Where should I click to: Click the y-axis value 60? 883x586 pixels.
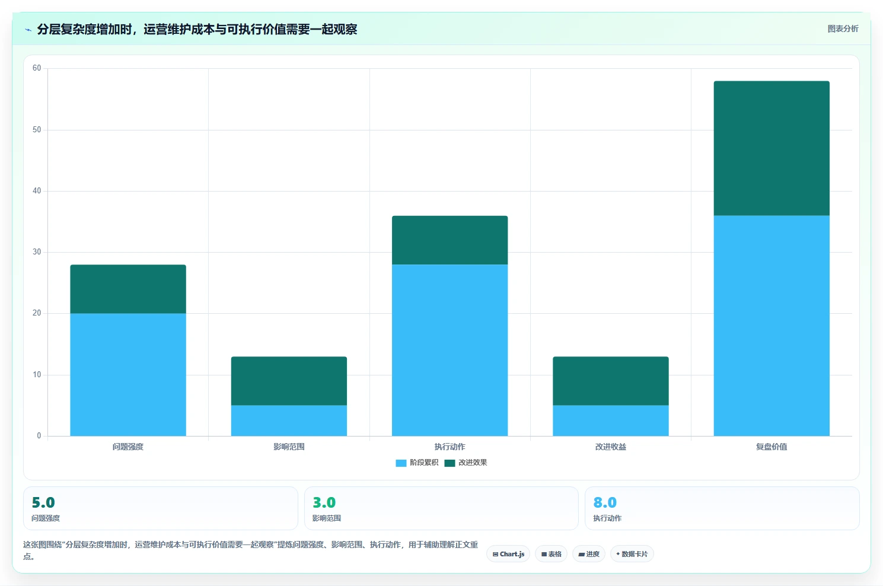[x=37, y=68]
